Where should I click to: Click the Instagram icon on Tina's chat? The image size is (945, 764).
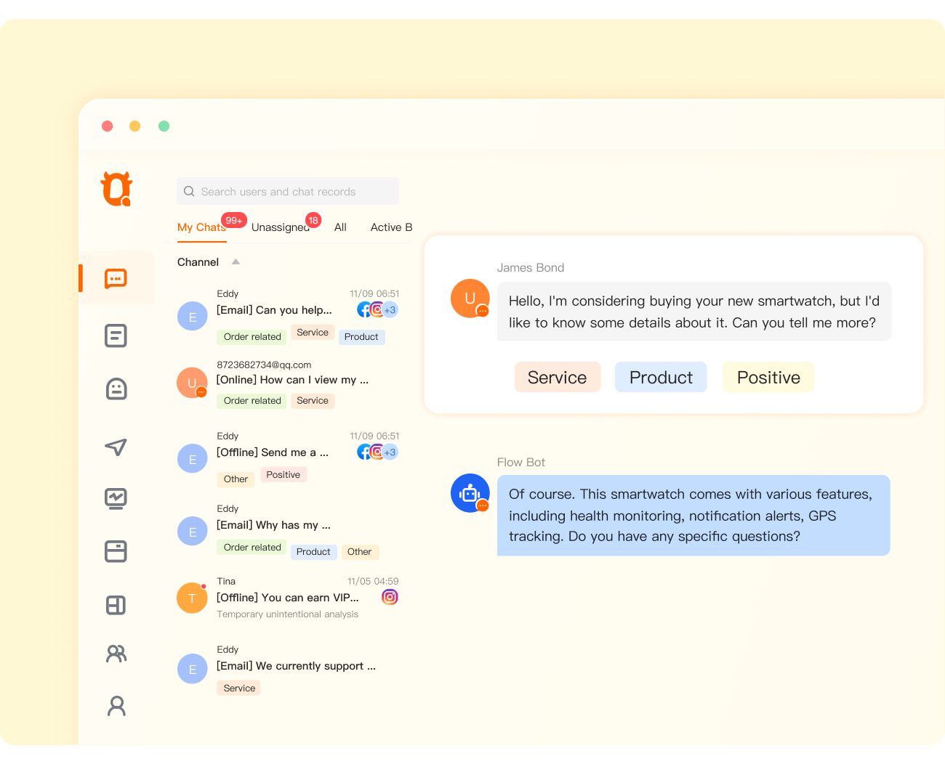point(390,597)
